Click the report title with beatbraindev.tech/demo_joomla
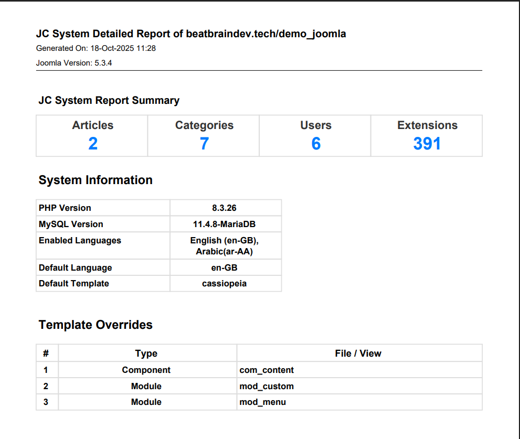 coord(191,34)
